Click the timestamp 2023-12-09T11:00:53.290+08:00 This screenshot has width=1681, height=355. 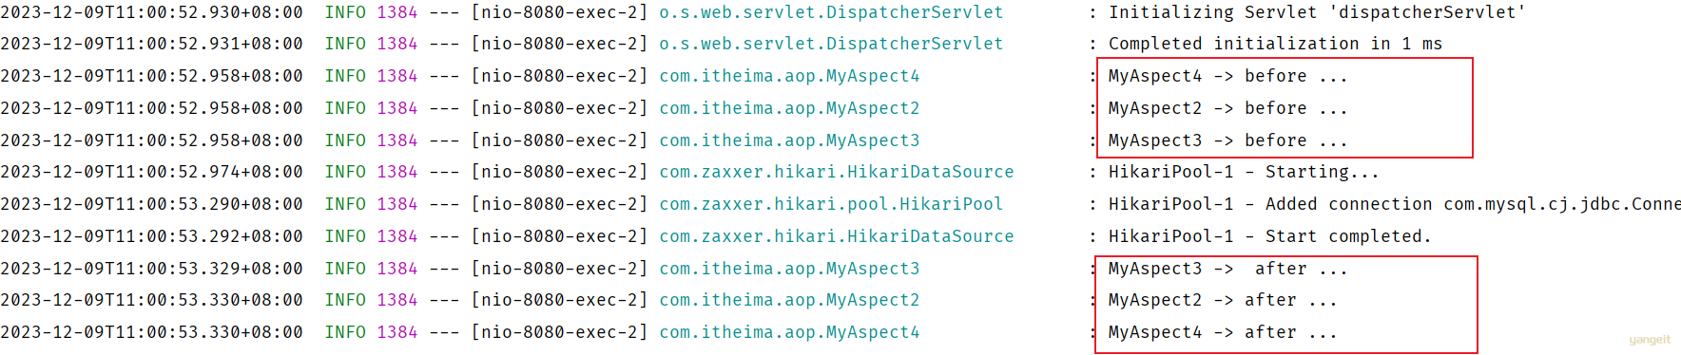[x=152, y=204]
